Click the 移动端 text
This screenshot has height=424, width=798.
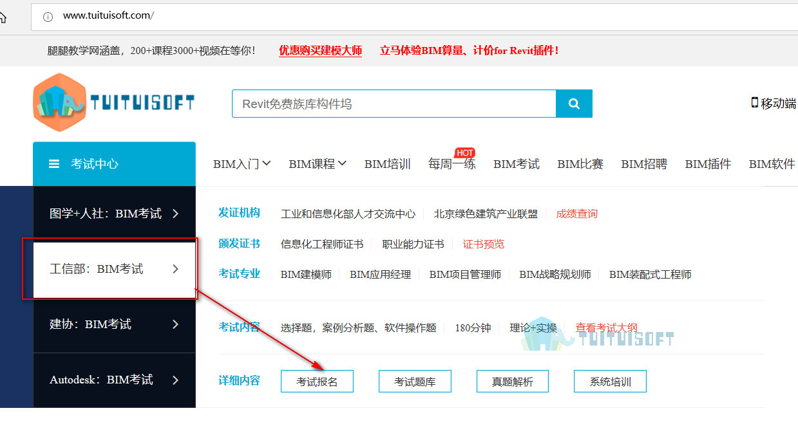coord(779,103)
